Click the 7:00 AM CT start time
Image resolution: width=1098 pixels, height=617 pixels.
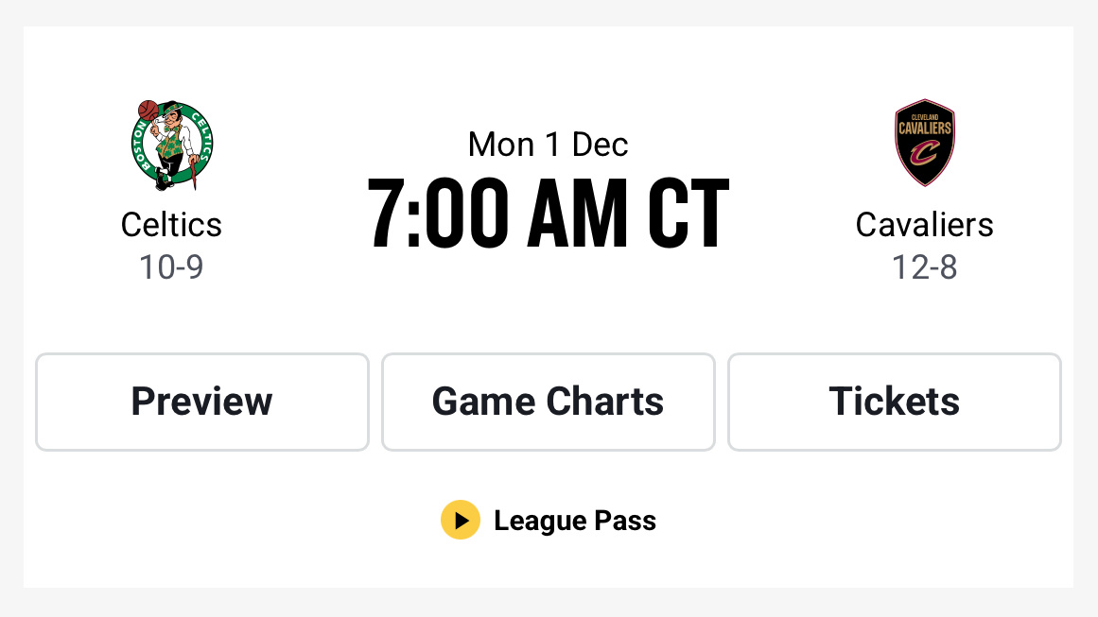coord(549,210)
